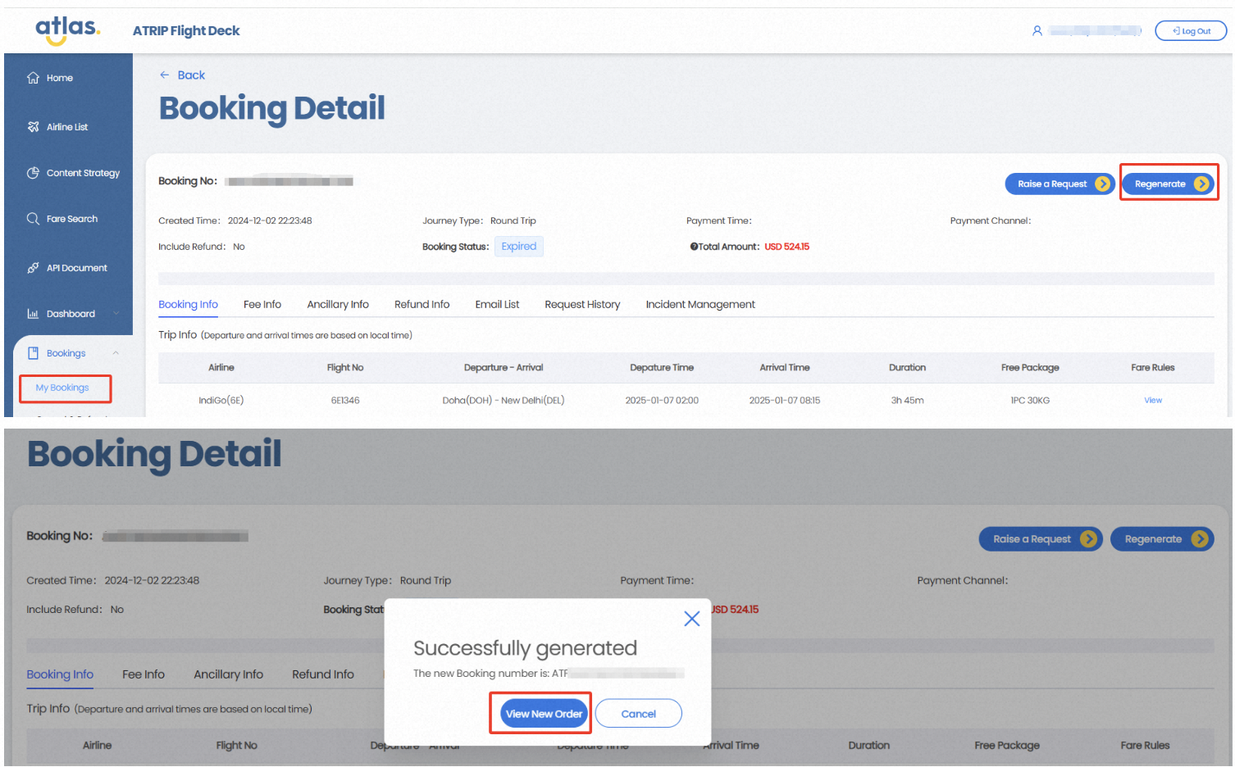The width and height of the screenshot is (1235, 767).
Task: Open the Fare Rules View link
Action: tap(1152, 401)
